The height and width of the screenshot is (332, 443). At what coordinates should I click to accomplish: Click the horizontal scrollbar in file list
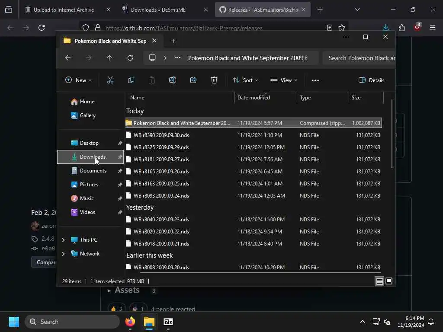pyautogui.click(x=260, y=273)
